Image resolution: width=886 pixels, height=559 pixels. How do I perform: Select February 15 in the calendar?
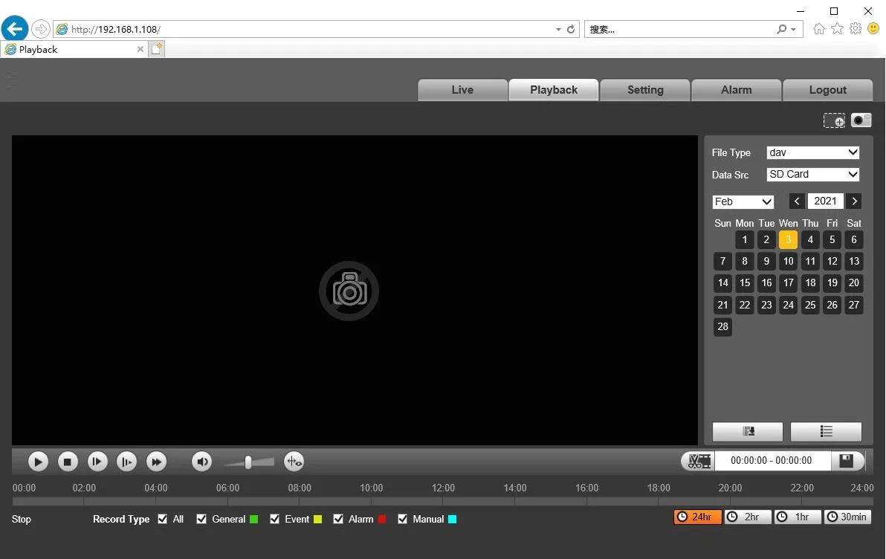[x=745, y=283]
